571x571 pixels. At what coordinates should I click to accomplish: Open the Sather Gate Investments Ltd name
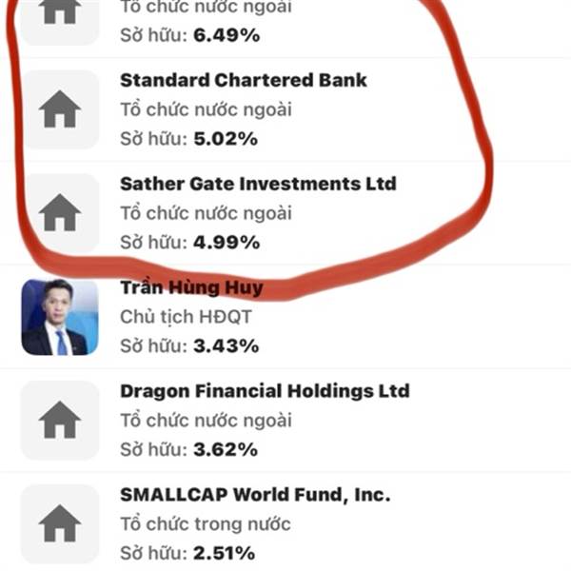pos(258,184)
